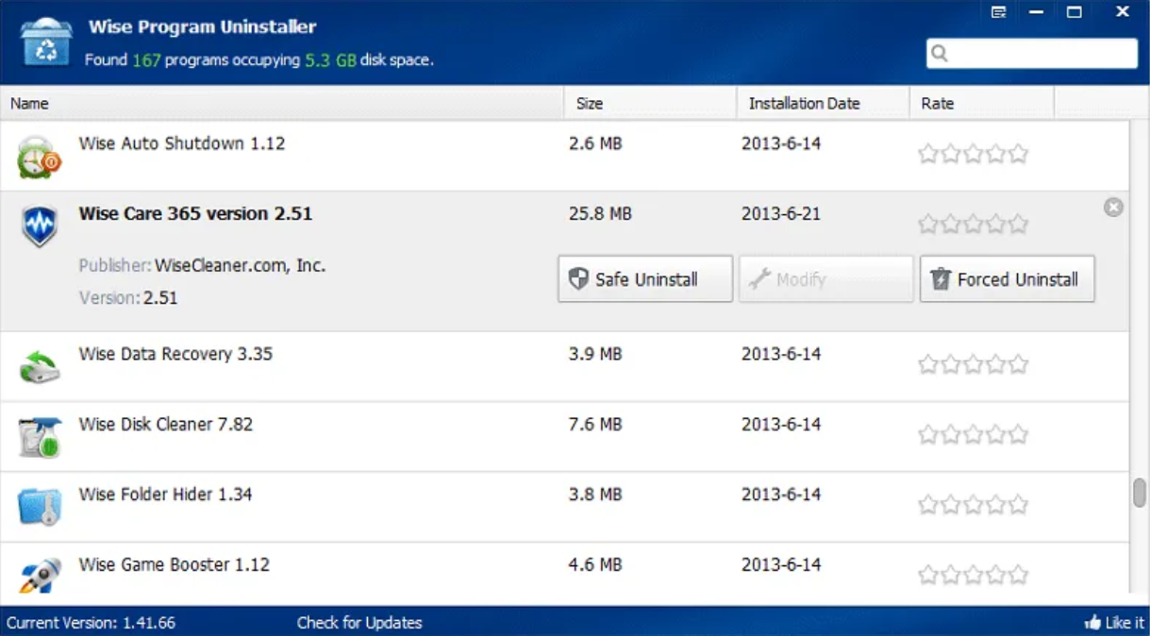
Task: Give Wise Care 365 five stars
Action: pyautogui.click(x=1018, y=224)
